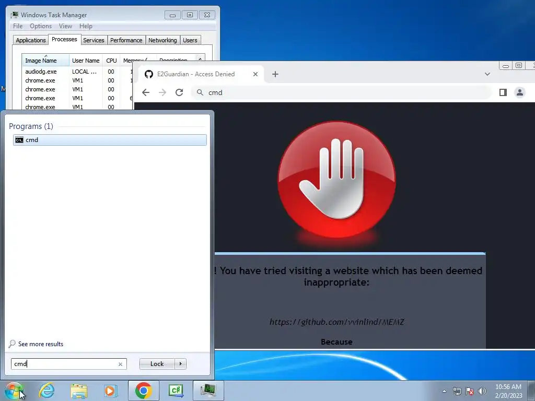Switch to the Networking tab
This screenshot has height=401, width=535.
tap(162, 40)
